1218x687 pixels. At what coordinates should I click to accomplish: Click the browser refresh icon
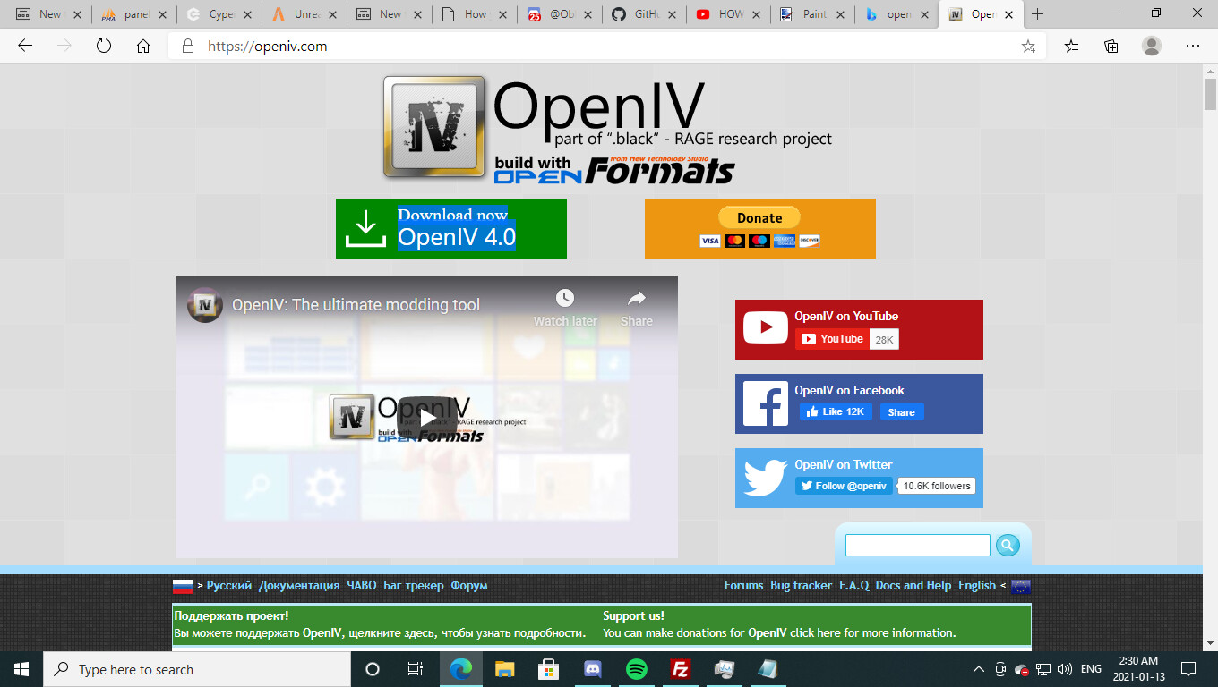[104, 46]
